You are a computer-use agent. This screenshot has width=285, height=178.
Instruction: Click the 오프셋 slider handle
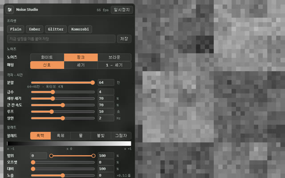click(33, 162)
